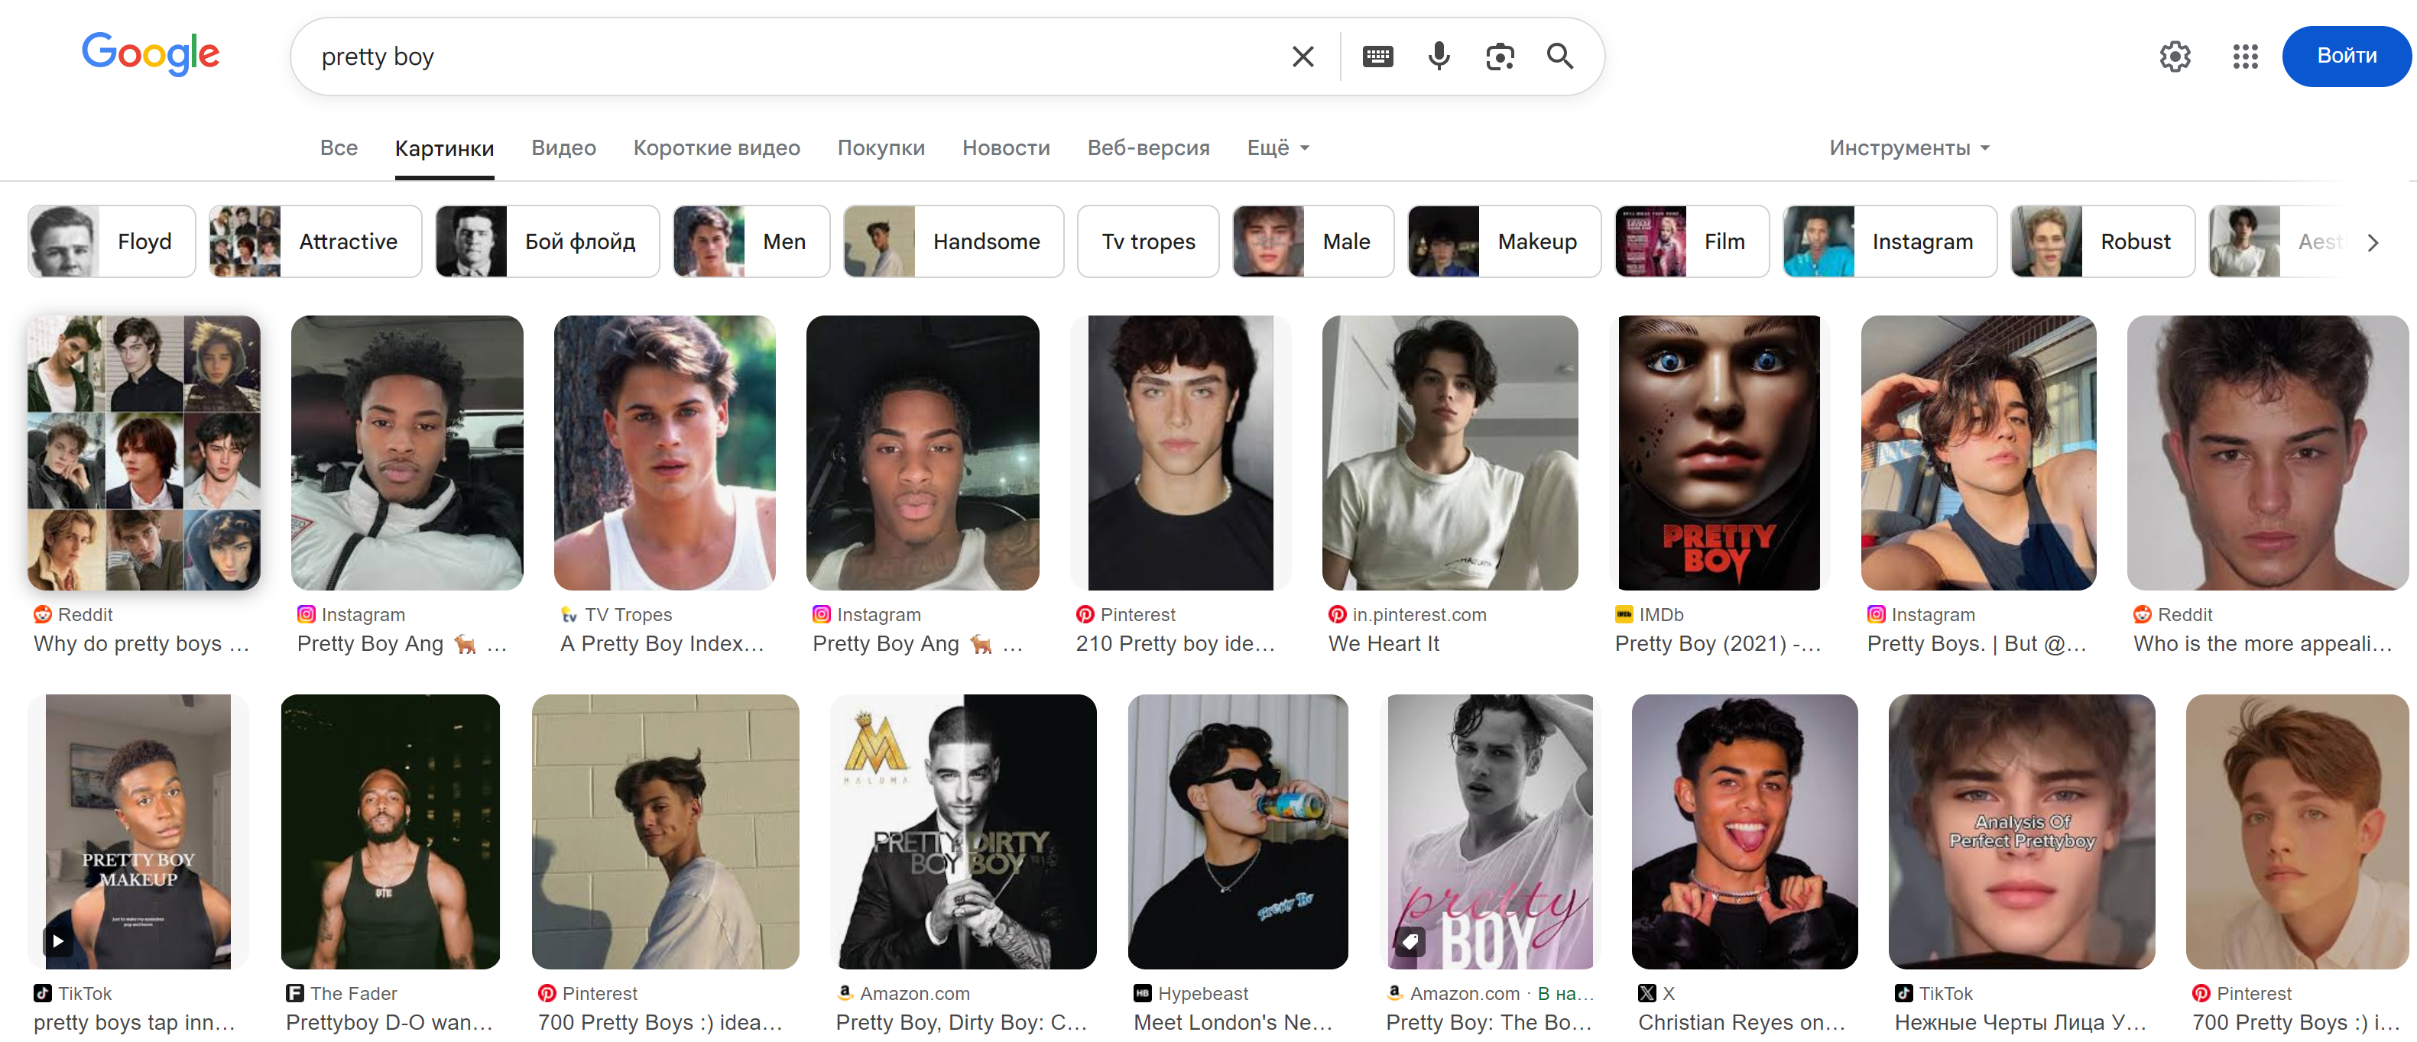Screen dimensions: 2417x1042
Task: Click the Войти sign-in button
Action: point(2346,57)
